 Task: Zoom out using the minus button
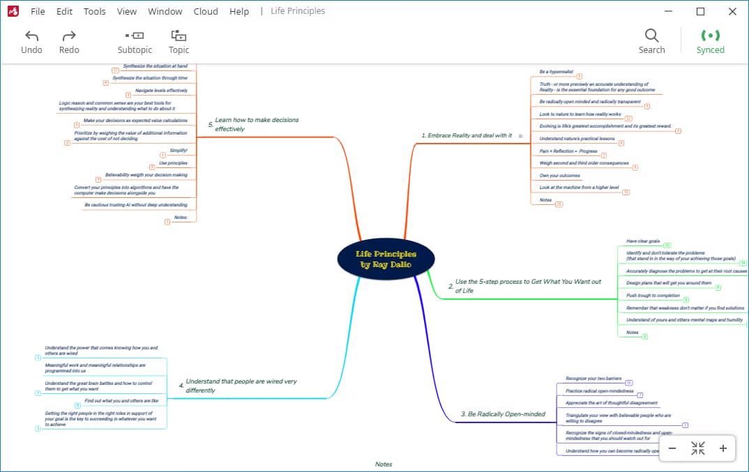coord(672,449)
